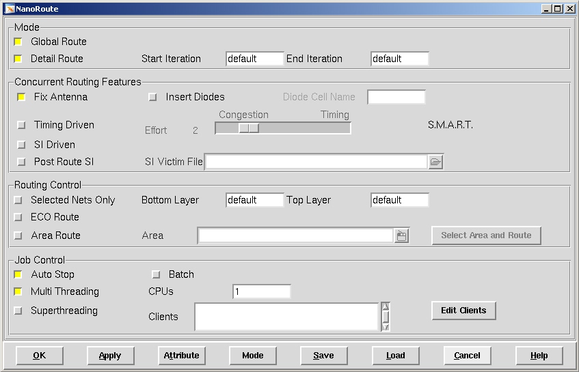Check the ECO Route option

18,217
